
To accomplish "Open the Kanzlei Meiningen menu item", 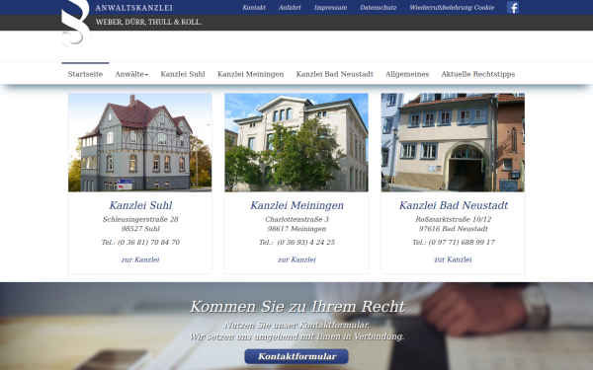I will point(250,74).
